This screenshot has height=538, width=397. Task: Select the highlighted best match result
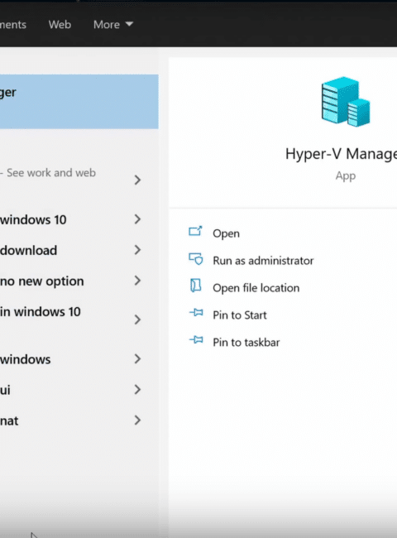pyautogui.click(x=79, y=102)
